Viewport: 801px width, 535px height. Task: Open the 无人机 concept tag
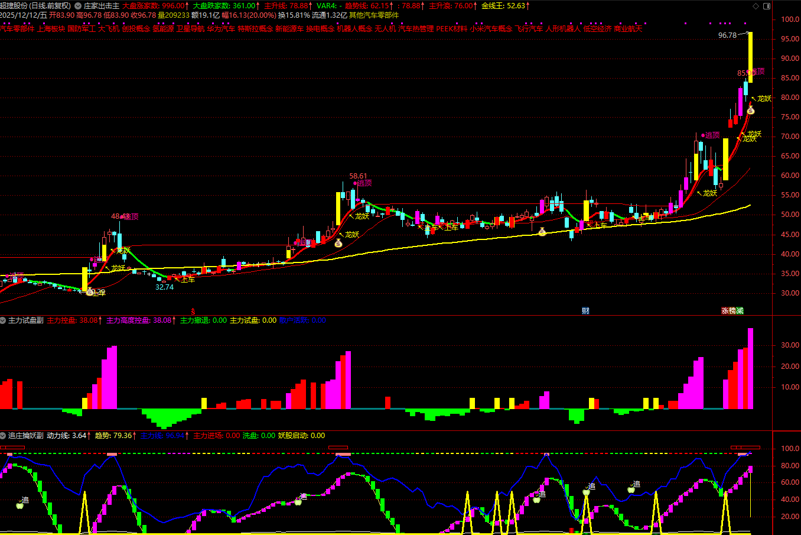click(x=385, y=28)
